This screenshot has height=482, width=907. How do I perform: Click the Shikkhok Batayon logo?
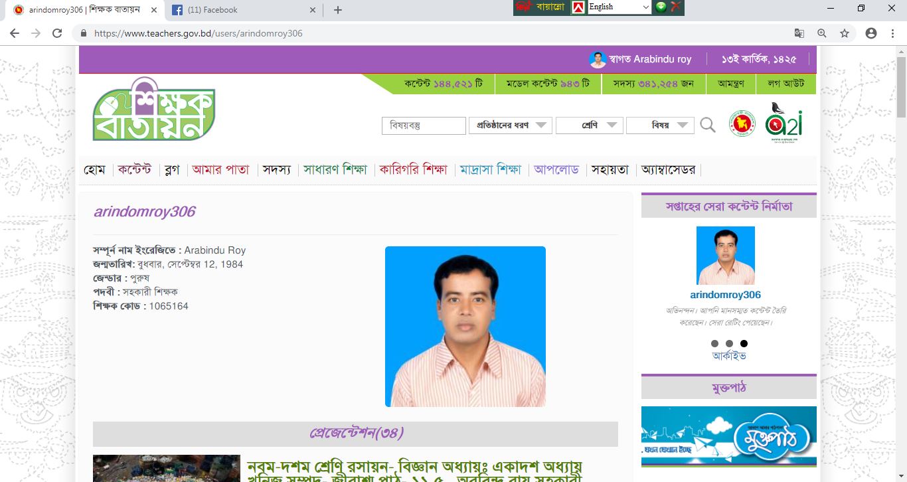pyautogui.click(x=154, y=109)
